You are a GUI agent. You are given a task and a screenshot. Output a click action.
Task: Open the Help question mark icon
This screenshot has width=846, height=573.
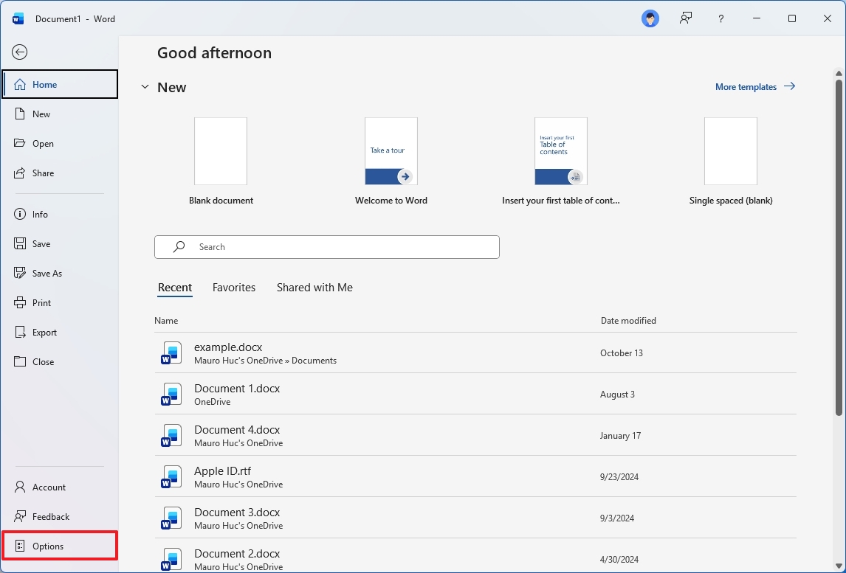pos(721,18)
